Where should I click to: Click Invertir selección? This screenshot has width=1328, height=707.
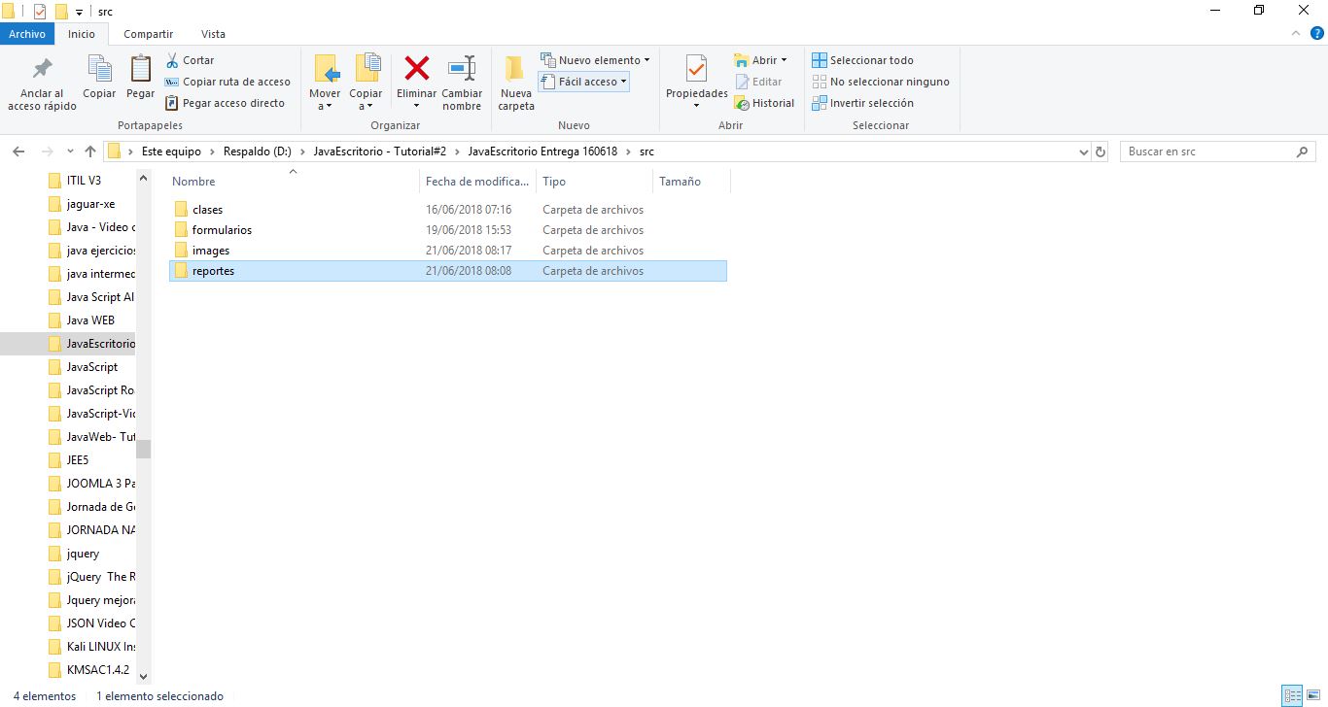(x=862, y=103)
